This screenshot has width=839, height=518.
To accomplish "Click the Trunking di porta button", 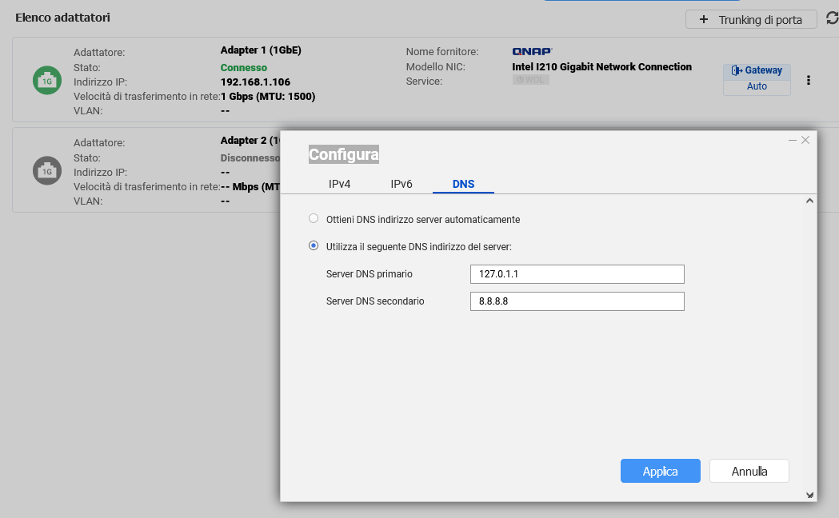I will pyautogui.click(x=750, y=19).
